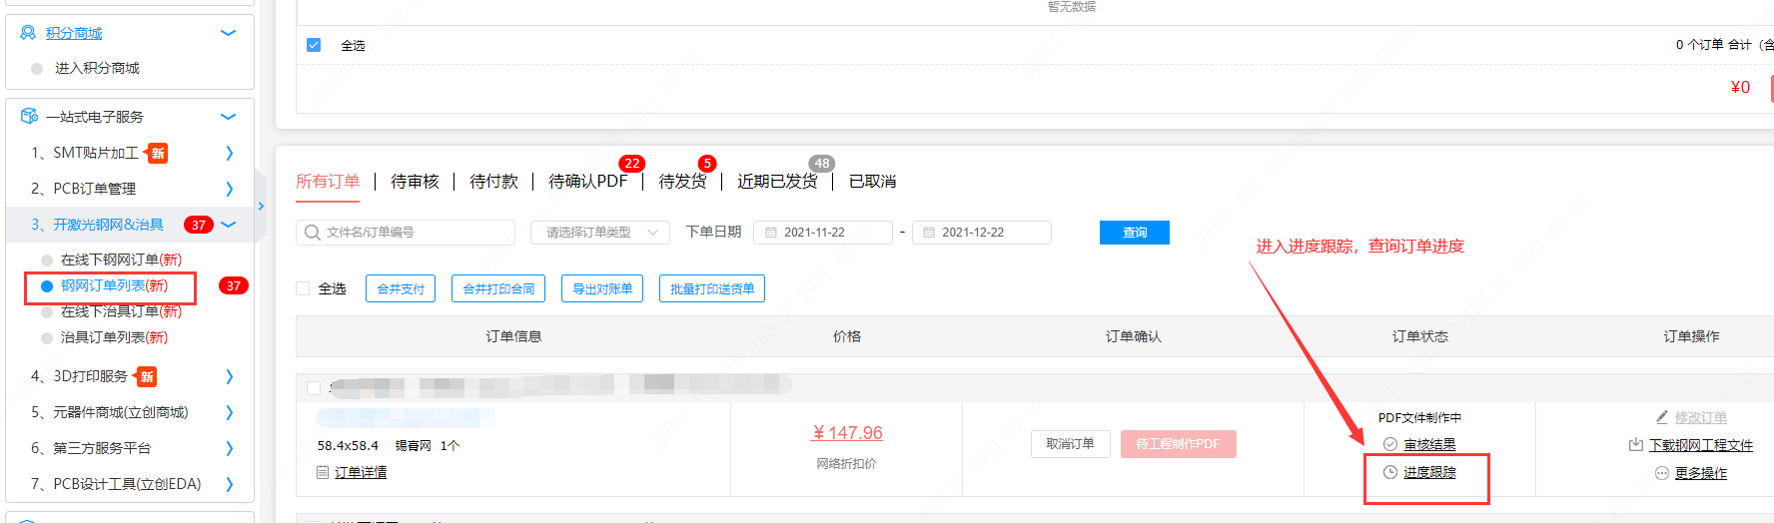Click the 文件名/订单编号 search field

point(416,233)
